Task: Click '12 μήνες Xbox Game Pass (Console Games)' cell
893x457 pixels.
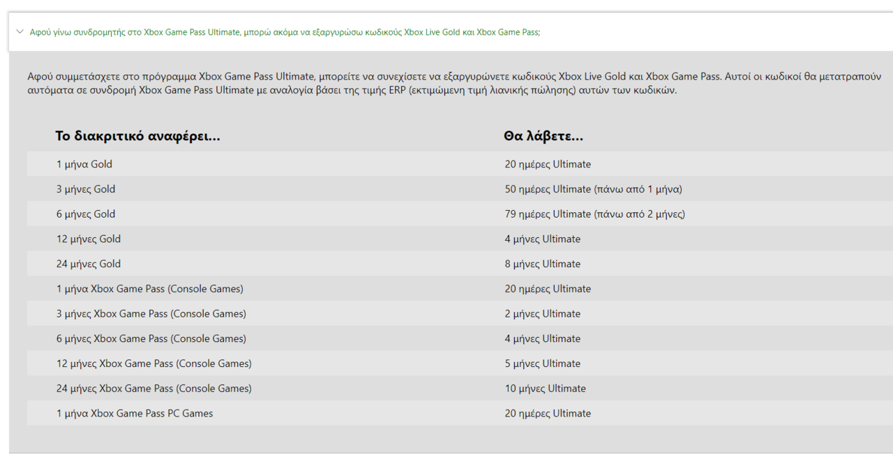Action: click(x=154, y=364)
